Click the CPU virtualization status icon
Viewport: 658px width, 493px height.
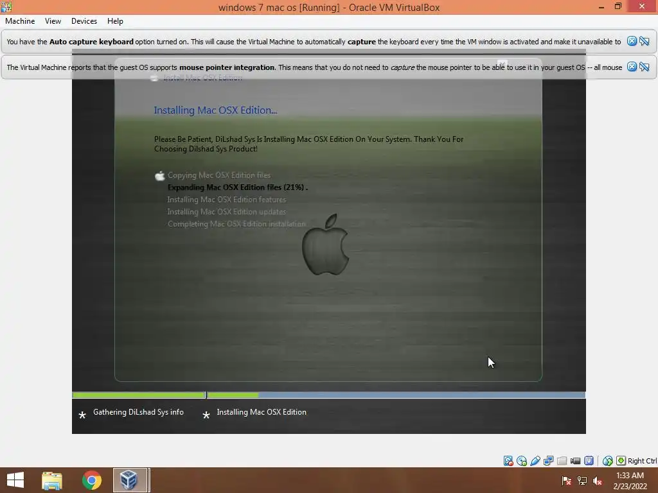pyautogui.click(x=589, y=461)
